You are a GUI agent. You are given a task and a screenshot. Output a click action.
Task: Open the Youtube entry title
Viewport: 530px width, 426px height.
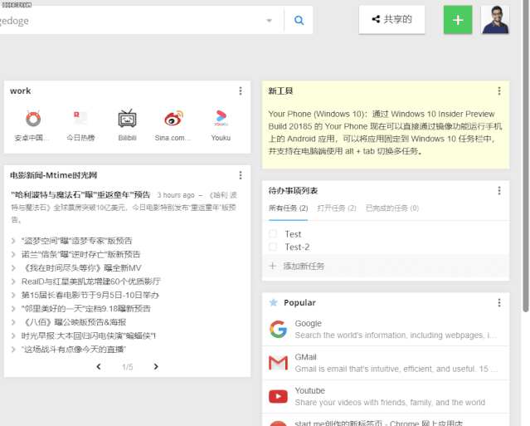pos(309,390)
